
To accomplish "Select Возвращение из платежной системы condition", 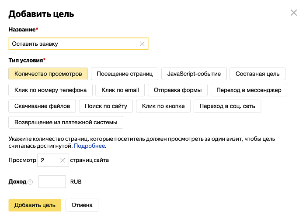I will pos(66,122).
